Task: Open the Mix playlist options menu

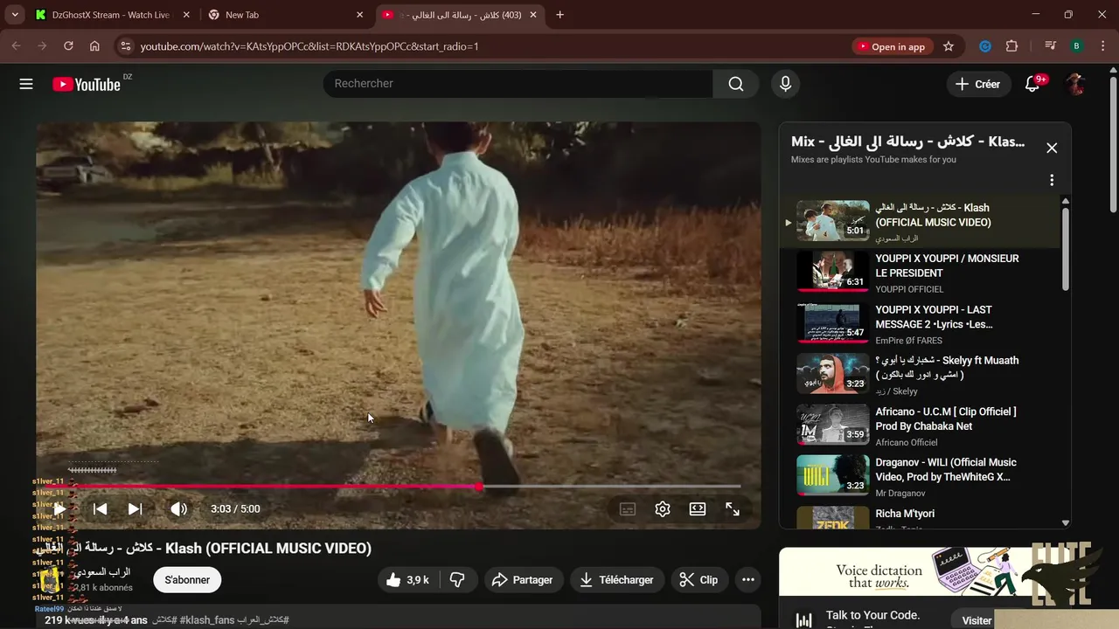Action: [x=1052, y=180]
